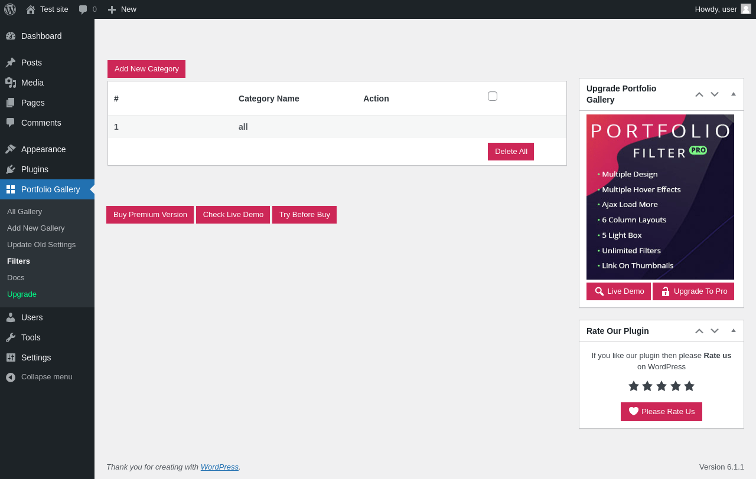
Task: Click the plus icon next to New
Action: (112, 9)
